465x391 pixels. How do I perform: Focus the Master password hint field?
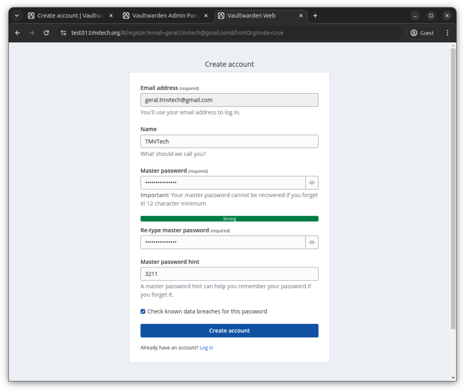click(229, 274)
